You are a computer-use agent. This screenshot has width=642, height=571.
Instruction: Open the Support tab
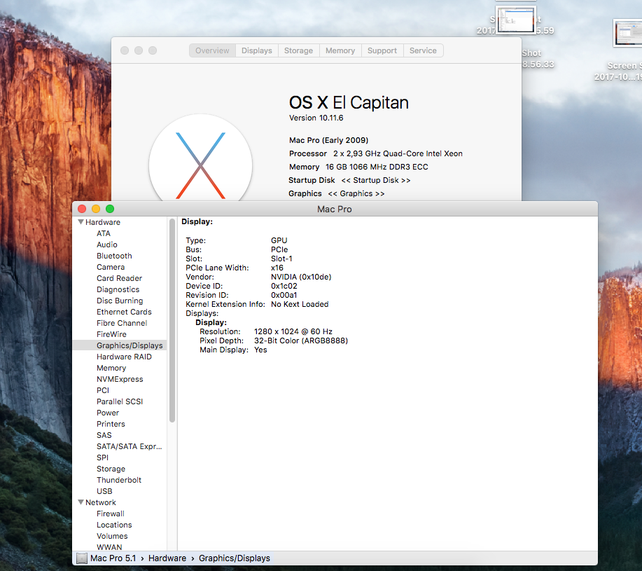382,50
